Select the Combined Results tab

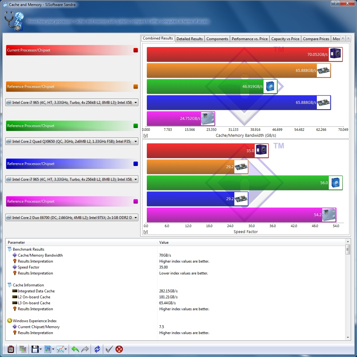click(158, 38)
